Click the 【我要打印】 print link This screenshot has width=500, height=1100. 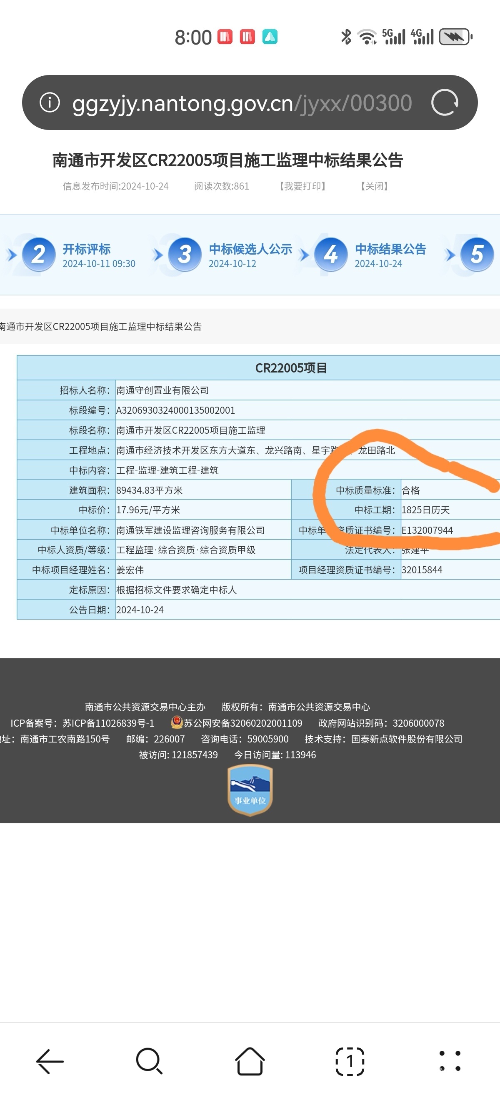pos(303,186)
